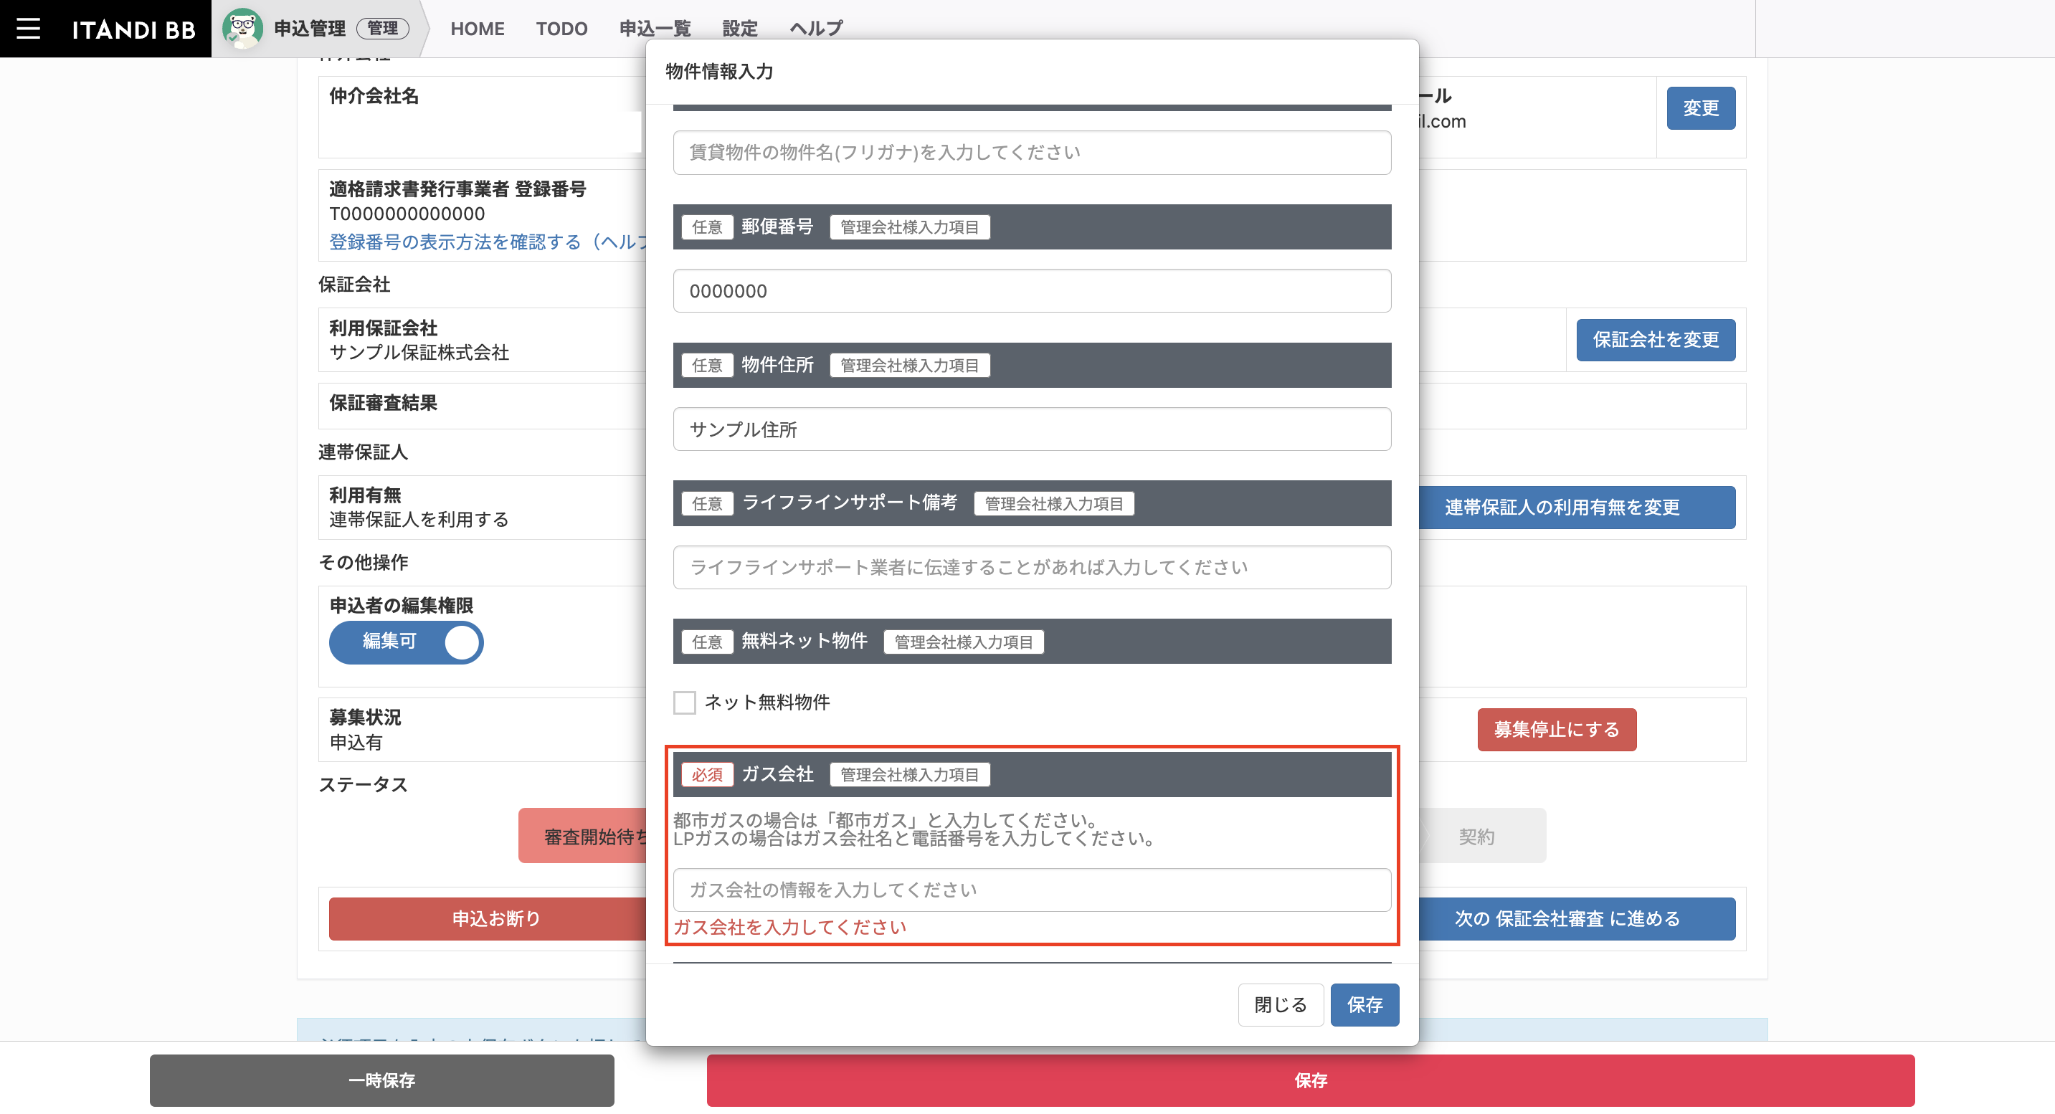Open 設定 in top navigation
This screenshot has width=2055, height=1114.
coord(739,29)
